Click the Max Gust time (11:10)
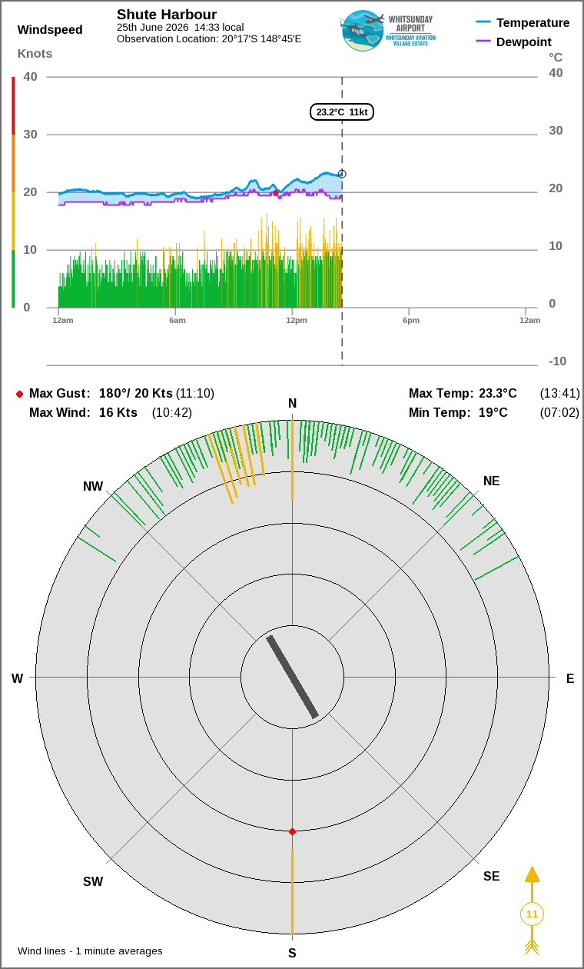The image size is (584, 969). click(195, 394)
